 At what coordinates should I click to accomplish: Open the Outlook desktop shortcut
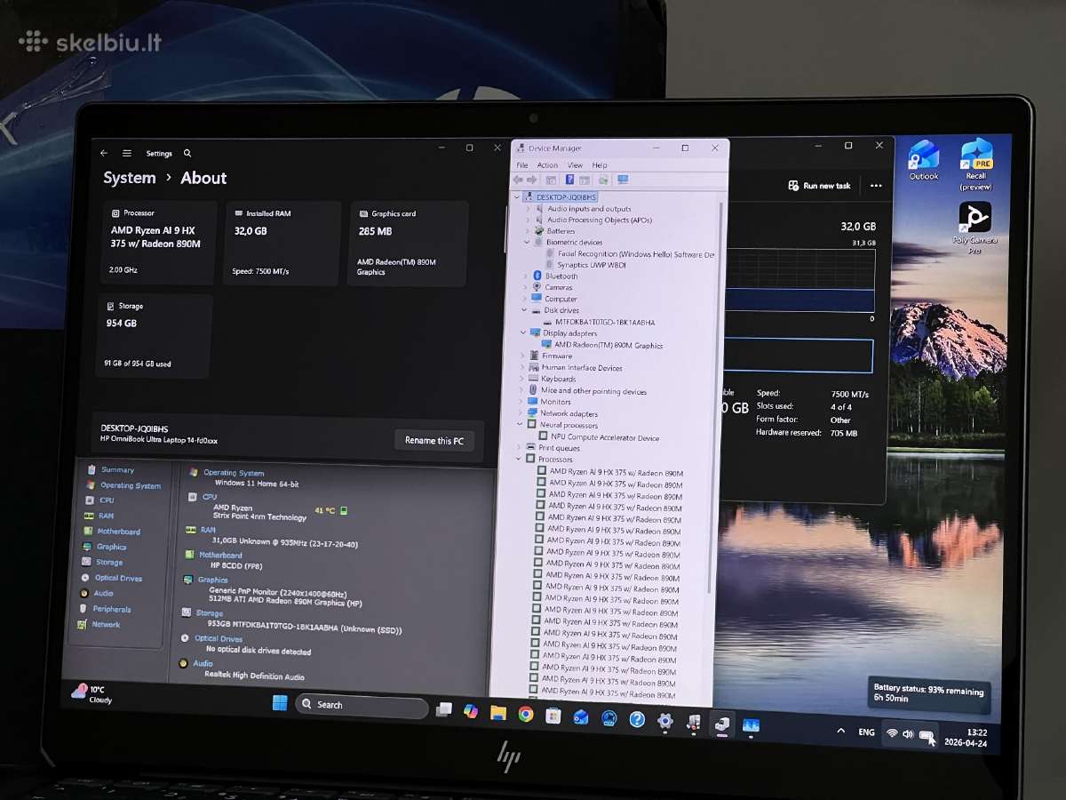(x=924, y=160)
